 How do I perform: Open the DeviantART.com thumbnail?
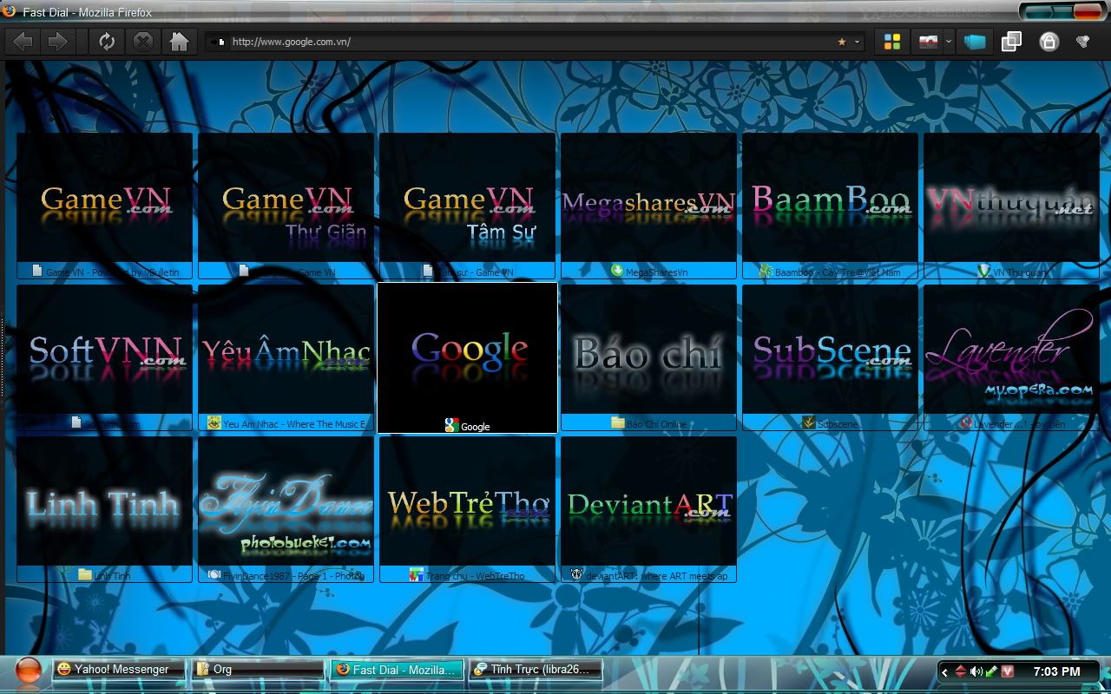[648, 501]
